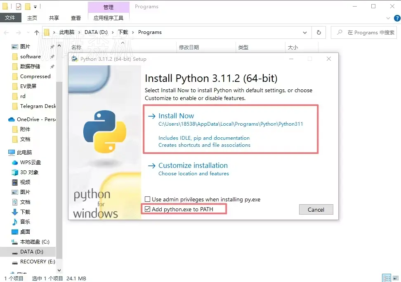
Task: Refresh the Programs folder
Action: pyautogui.click(x=318, y=32)
